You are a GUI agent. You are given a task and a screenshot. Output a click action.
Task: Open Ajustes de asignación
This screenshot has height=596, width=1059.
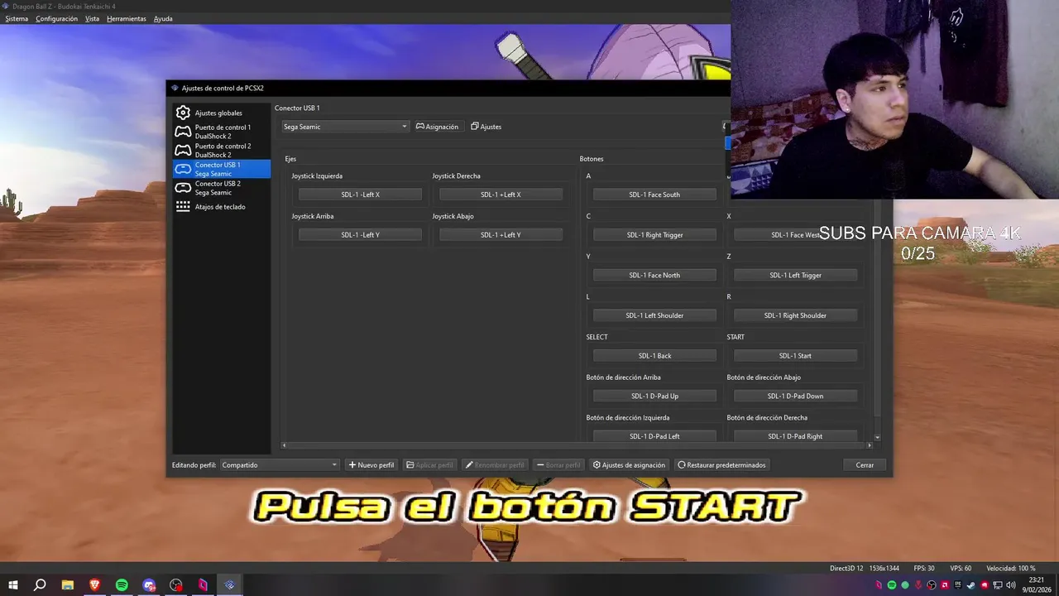click(x=629, y=465)
